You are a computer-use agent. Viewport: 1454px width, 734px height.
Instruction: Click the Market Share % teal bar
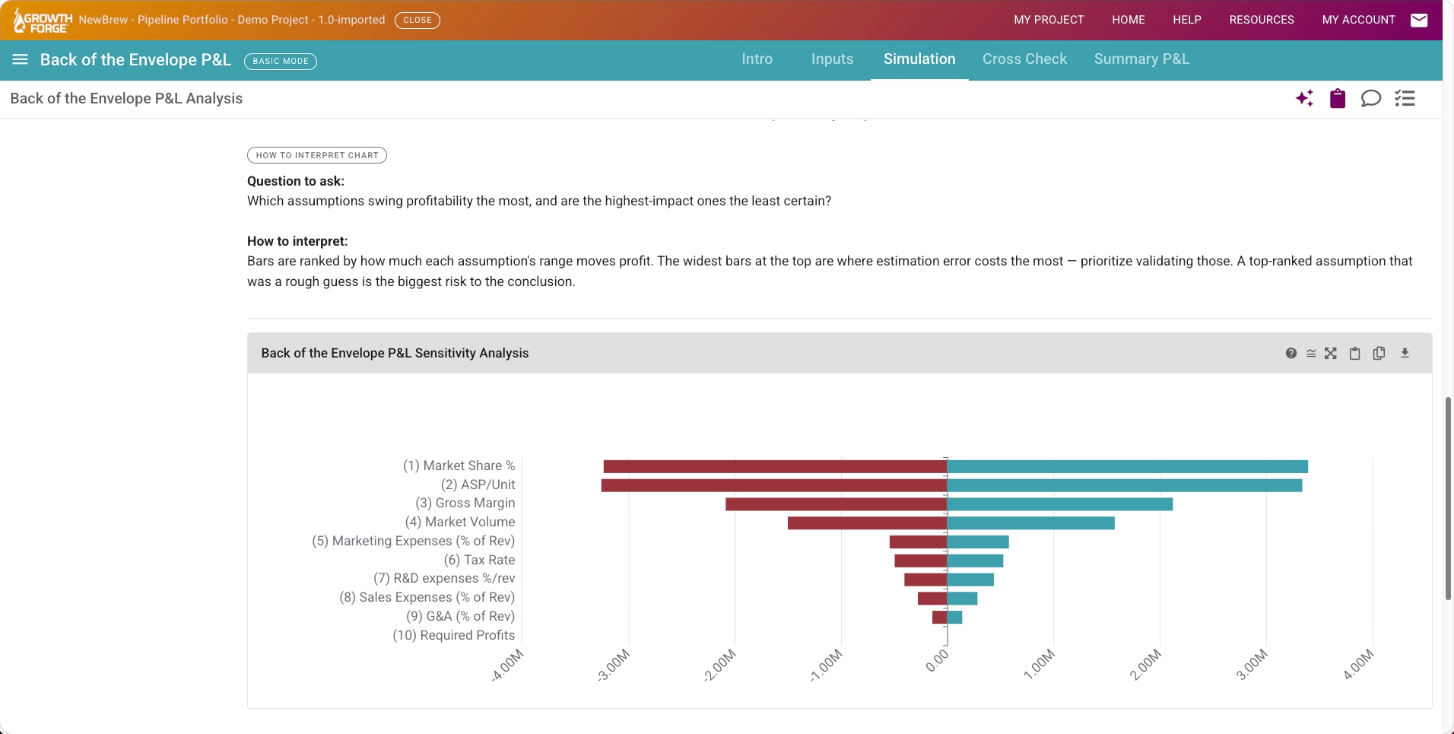[x=1127, y=466]
